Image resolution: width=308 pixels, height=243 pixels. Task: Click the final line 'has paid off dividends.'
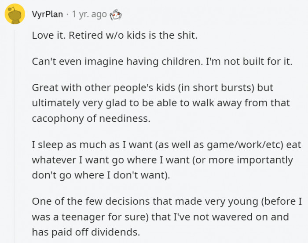(86, 232)
